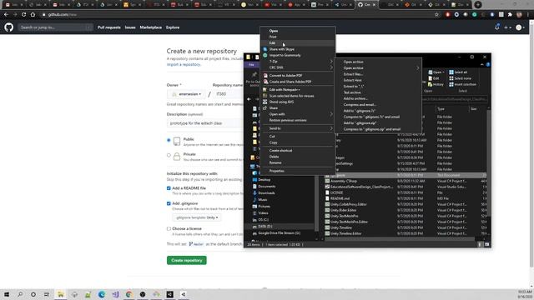534x300 pixels.
Task: Click Select all in Explorer ribbon
Action: 458,72
